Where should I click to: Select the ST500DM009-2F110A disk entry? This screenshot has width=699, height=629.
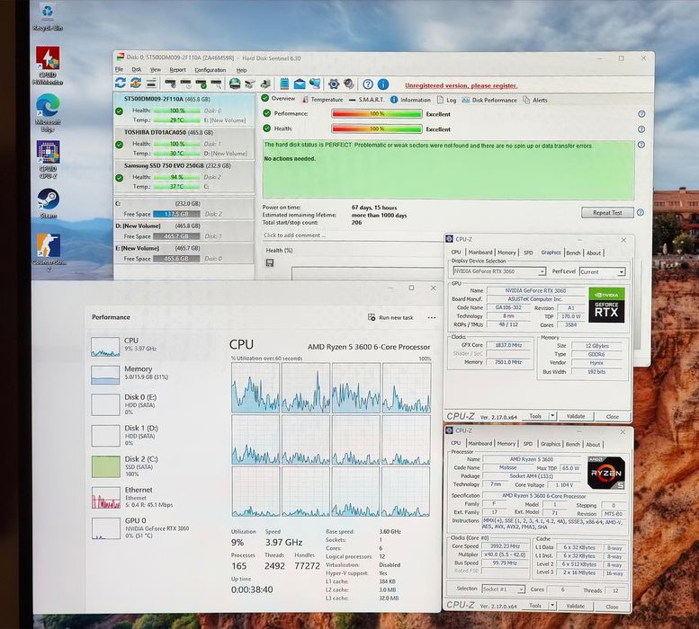[184, 110]
